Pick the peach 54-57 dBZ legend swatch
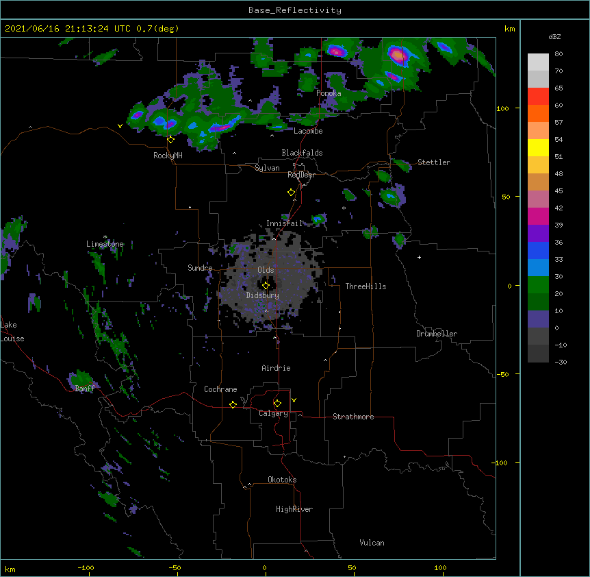The image size is (590, 577). [538, 131]
